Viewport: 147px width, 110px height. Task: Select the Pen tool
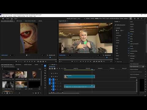(x=45, y=78)
